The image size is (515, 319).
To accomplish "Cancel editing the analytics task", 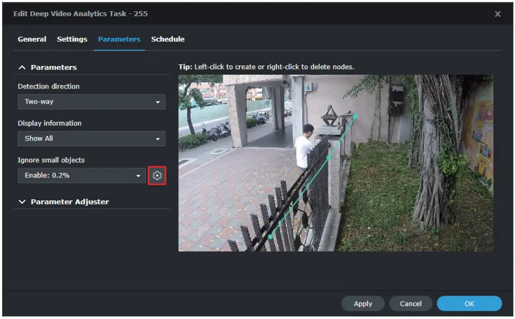I will coord(410,303).
